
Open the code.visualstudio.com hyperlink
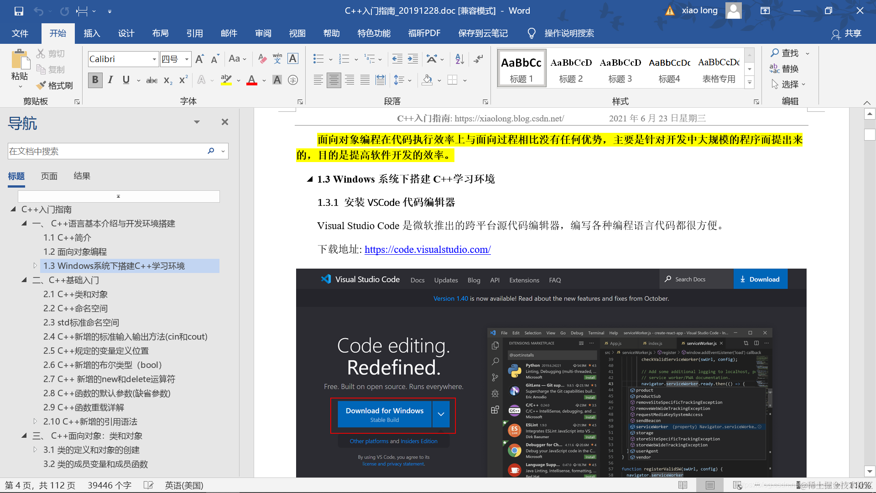coord(428,249)
